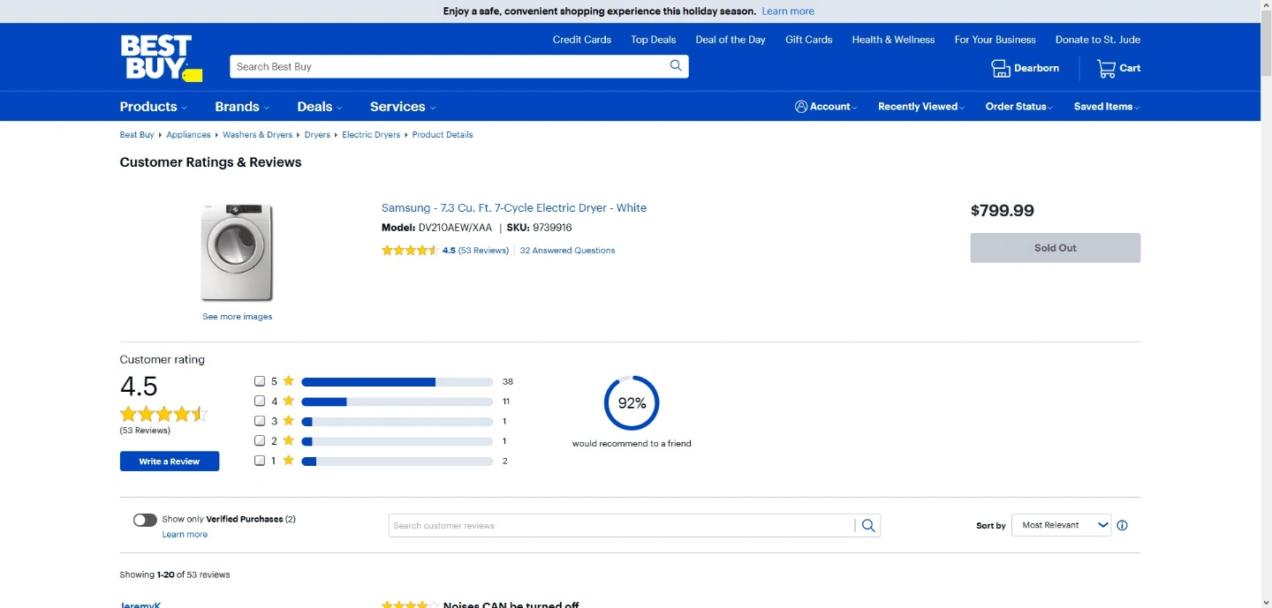Screen dimensions: 1272x608
Task: Open the Most Relevant sort dropdown
Action: coord(1061,525)
